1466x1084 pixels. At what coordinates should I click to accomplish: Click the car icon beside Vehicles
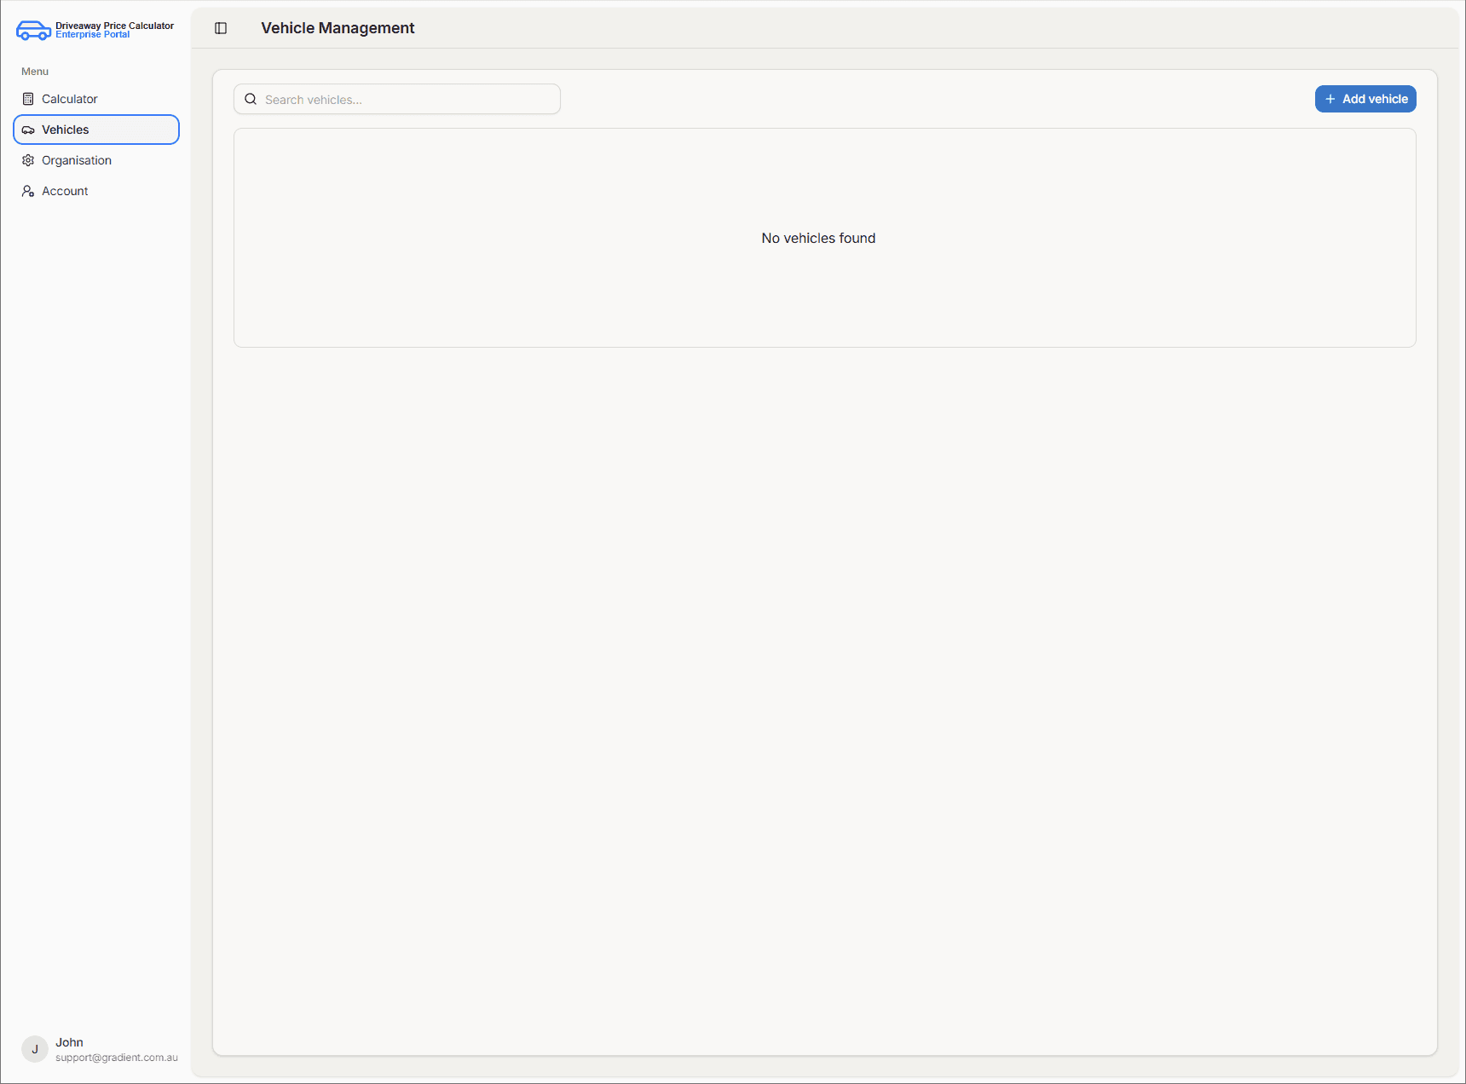click(x=28, y=130)
